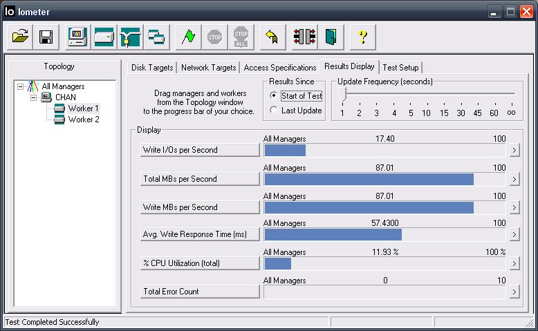The width and height of the screenshot is (538, 331).
Task: Maximize the Iometer window
Action: click(x=510, y=12)
